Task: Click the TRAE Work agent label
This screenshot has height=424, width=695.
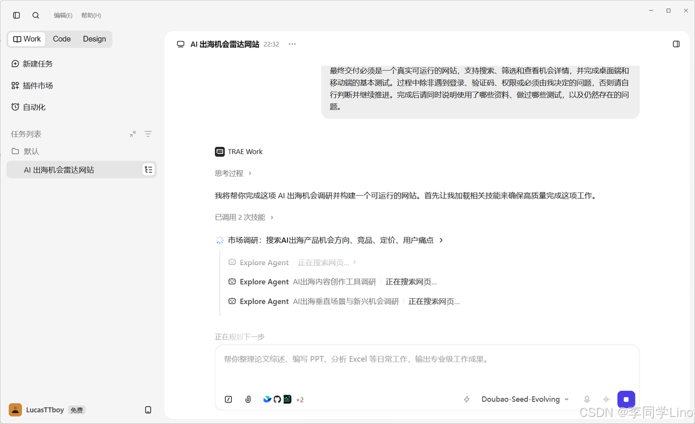Action: click(x=239, y=152)
